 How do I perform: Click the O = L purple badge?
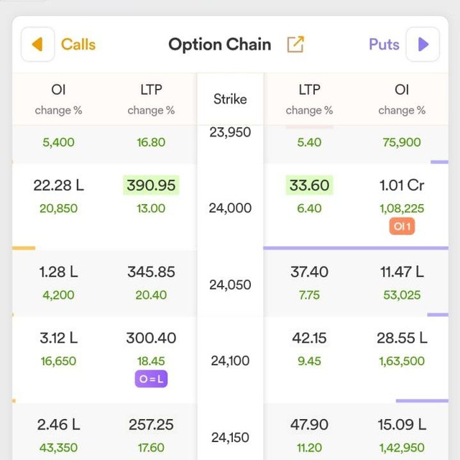click(x=151, y=379)
